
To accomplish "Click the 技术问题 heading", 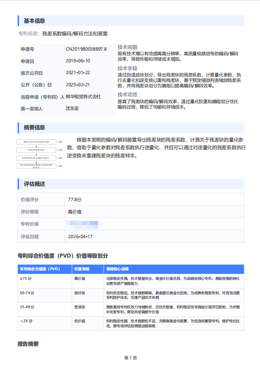I will [128, 47].
